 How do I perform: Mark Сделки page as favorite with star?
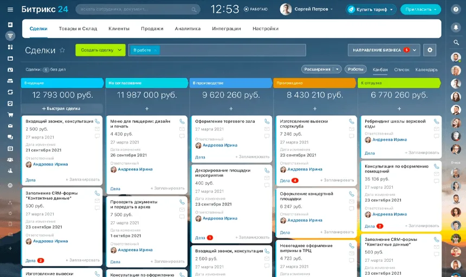pyautogui.click(x=62, y=50)
